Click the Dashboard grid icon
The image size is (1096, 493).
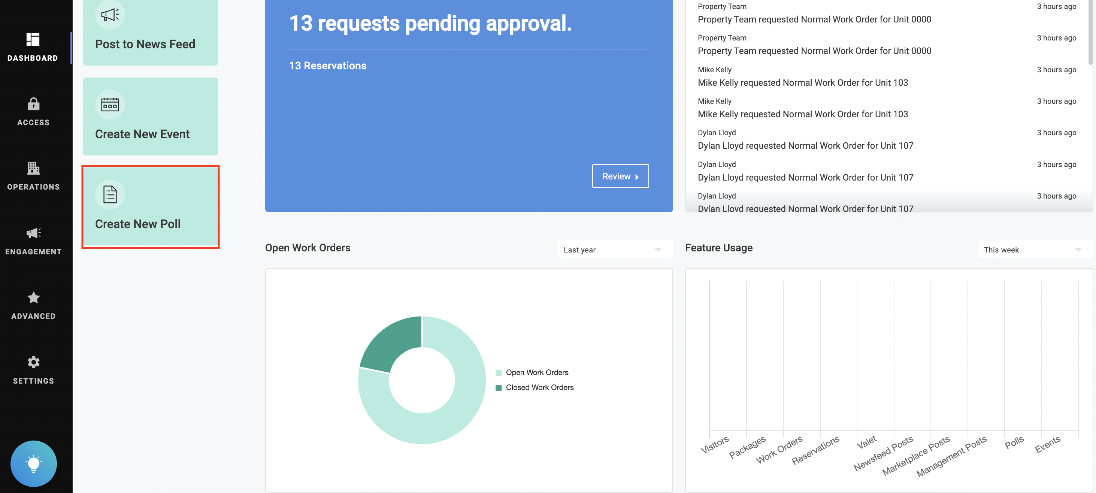(33, 40)
